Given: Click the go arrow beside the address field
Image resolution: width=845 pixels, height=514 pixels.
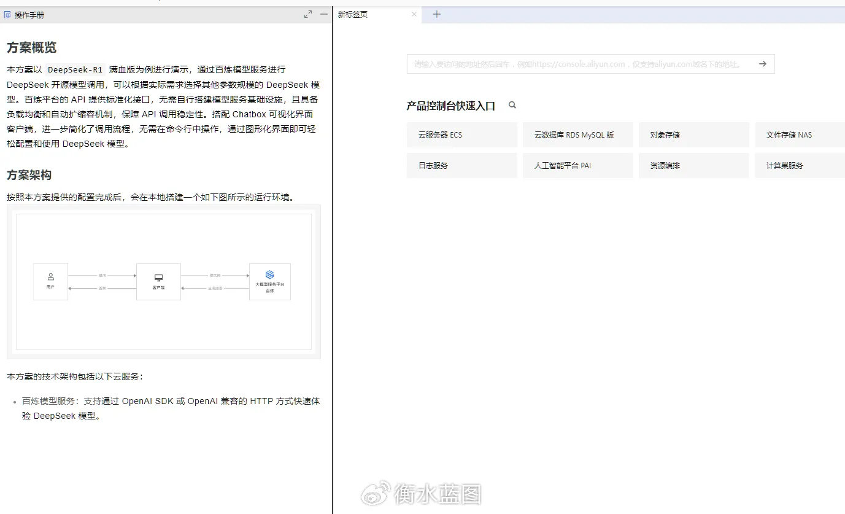Looking at the screenshot, I should [x=763, y=64].
